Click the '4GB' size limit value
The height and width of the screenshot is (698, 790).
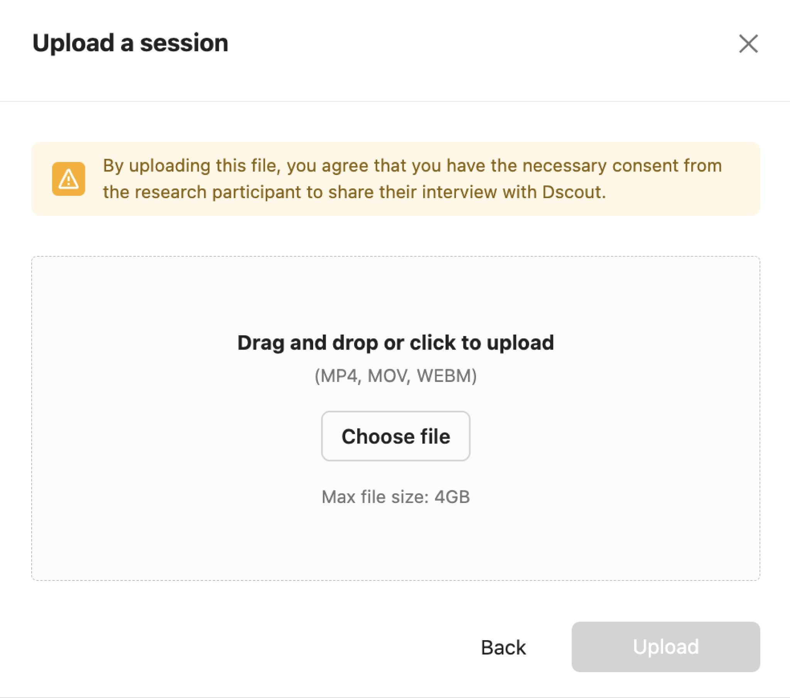coord(452,497)
